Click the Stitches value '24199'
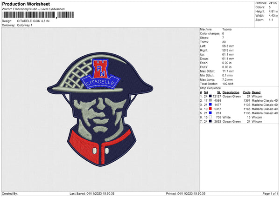Viewport: 280px width, 197px height. [x=273, y=3]
